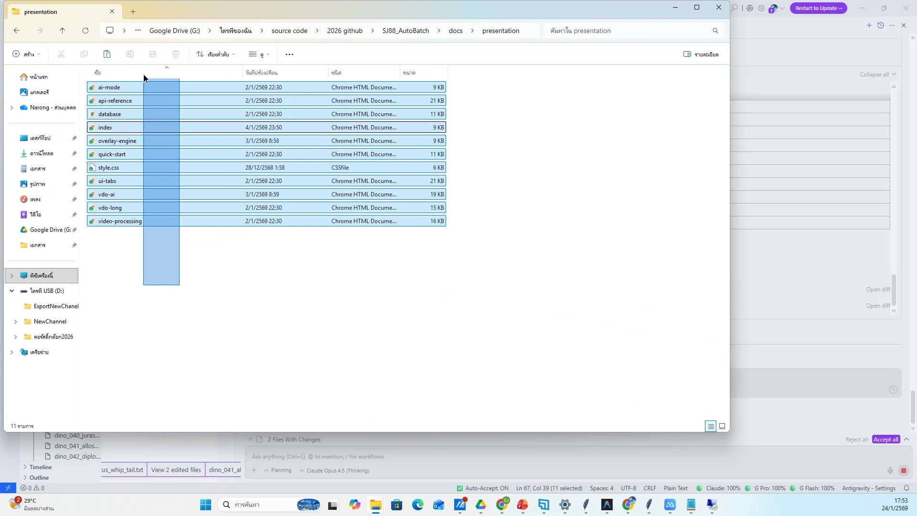Add a new File Explorer tab
This screenshot has width=917, height=516.
[x=133, y=11]
